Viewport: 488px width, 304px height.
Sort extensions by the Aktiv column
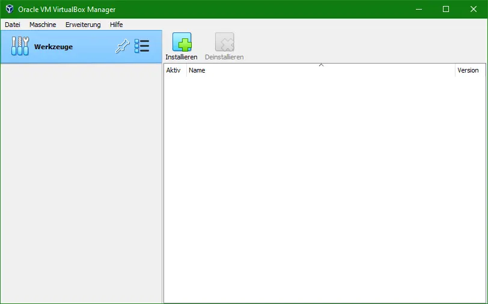click(x=174, y=70)
